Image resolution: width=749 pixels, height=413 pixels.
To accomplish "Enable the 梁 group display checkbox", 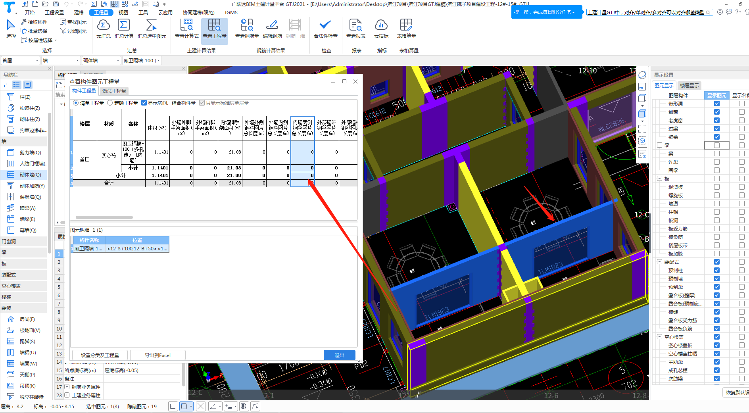I will coord(716,145).
